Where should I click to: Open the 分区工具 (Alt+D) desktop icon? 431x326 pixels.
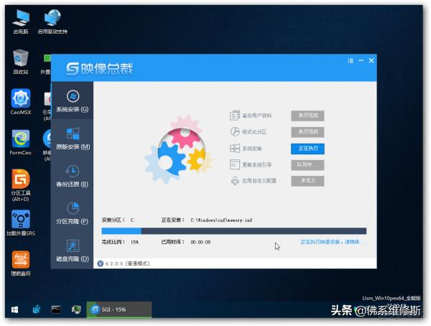coord(21,185)
